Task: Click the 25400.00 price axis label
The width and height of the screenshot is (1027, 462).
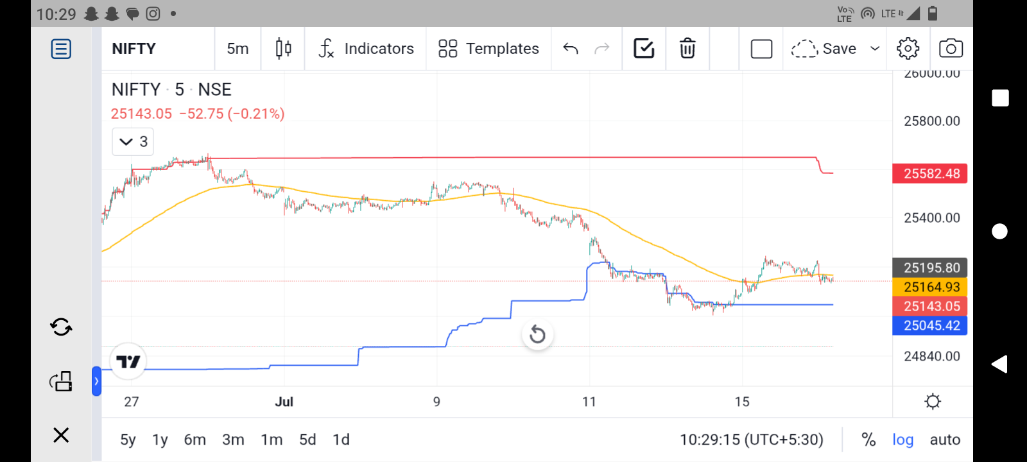Action: pyautogui.click(x=932, y=218)
